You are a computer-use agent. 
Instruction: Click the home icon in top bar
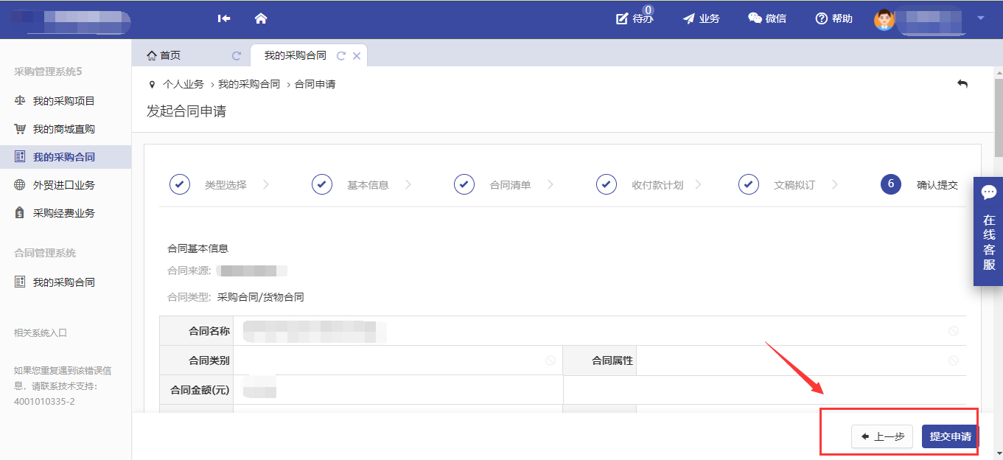pos(260,18)
